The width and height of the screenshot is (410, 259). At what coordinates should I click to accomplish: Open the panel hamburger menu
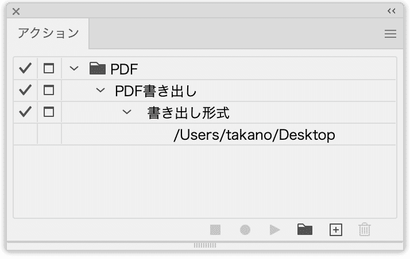[x=390, y=34]
